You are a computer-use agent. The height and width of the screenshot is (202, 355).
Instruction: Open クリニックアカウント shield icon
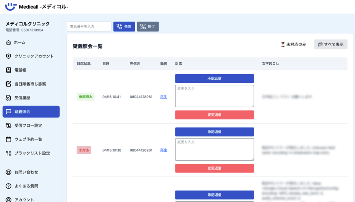pyautogui.click(x=9, y=56)
